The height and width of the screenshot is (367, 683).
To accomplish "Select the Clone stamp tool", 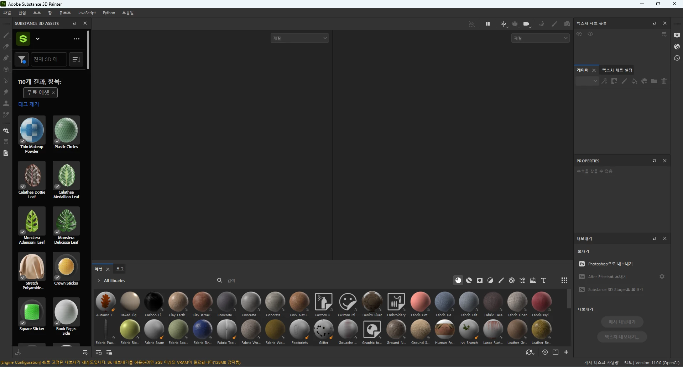I will point(6,103).
